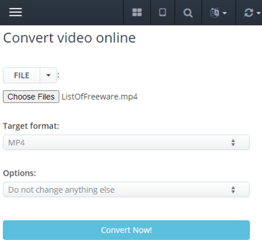The image size is (262, 241).
Task: Click the 'Options:' label
Action: pyautogui.click(x=20, y=173)
